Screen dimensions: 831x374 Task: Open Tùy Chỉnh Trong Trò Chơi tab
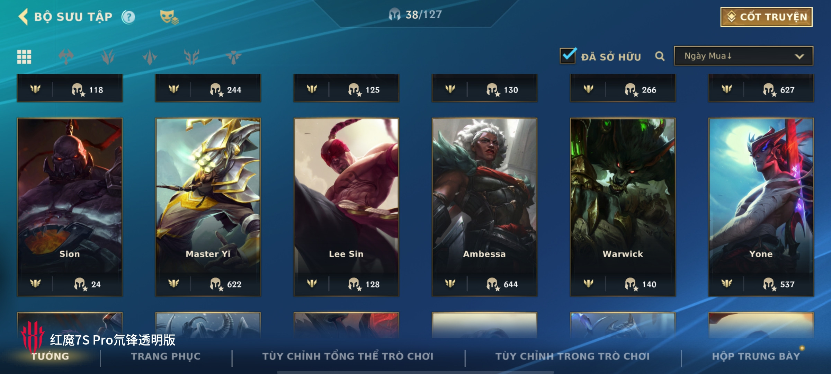[x=572, y=356]
